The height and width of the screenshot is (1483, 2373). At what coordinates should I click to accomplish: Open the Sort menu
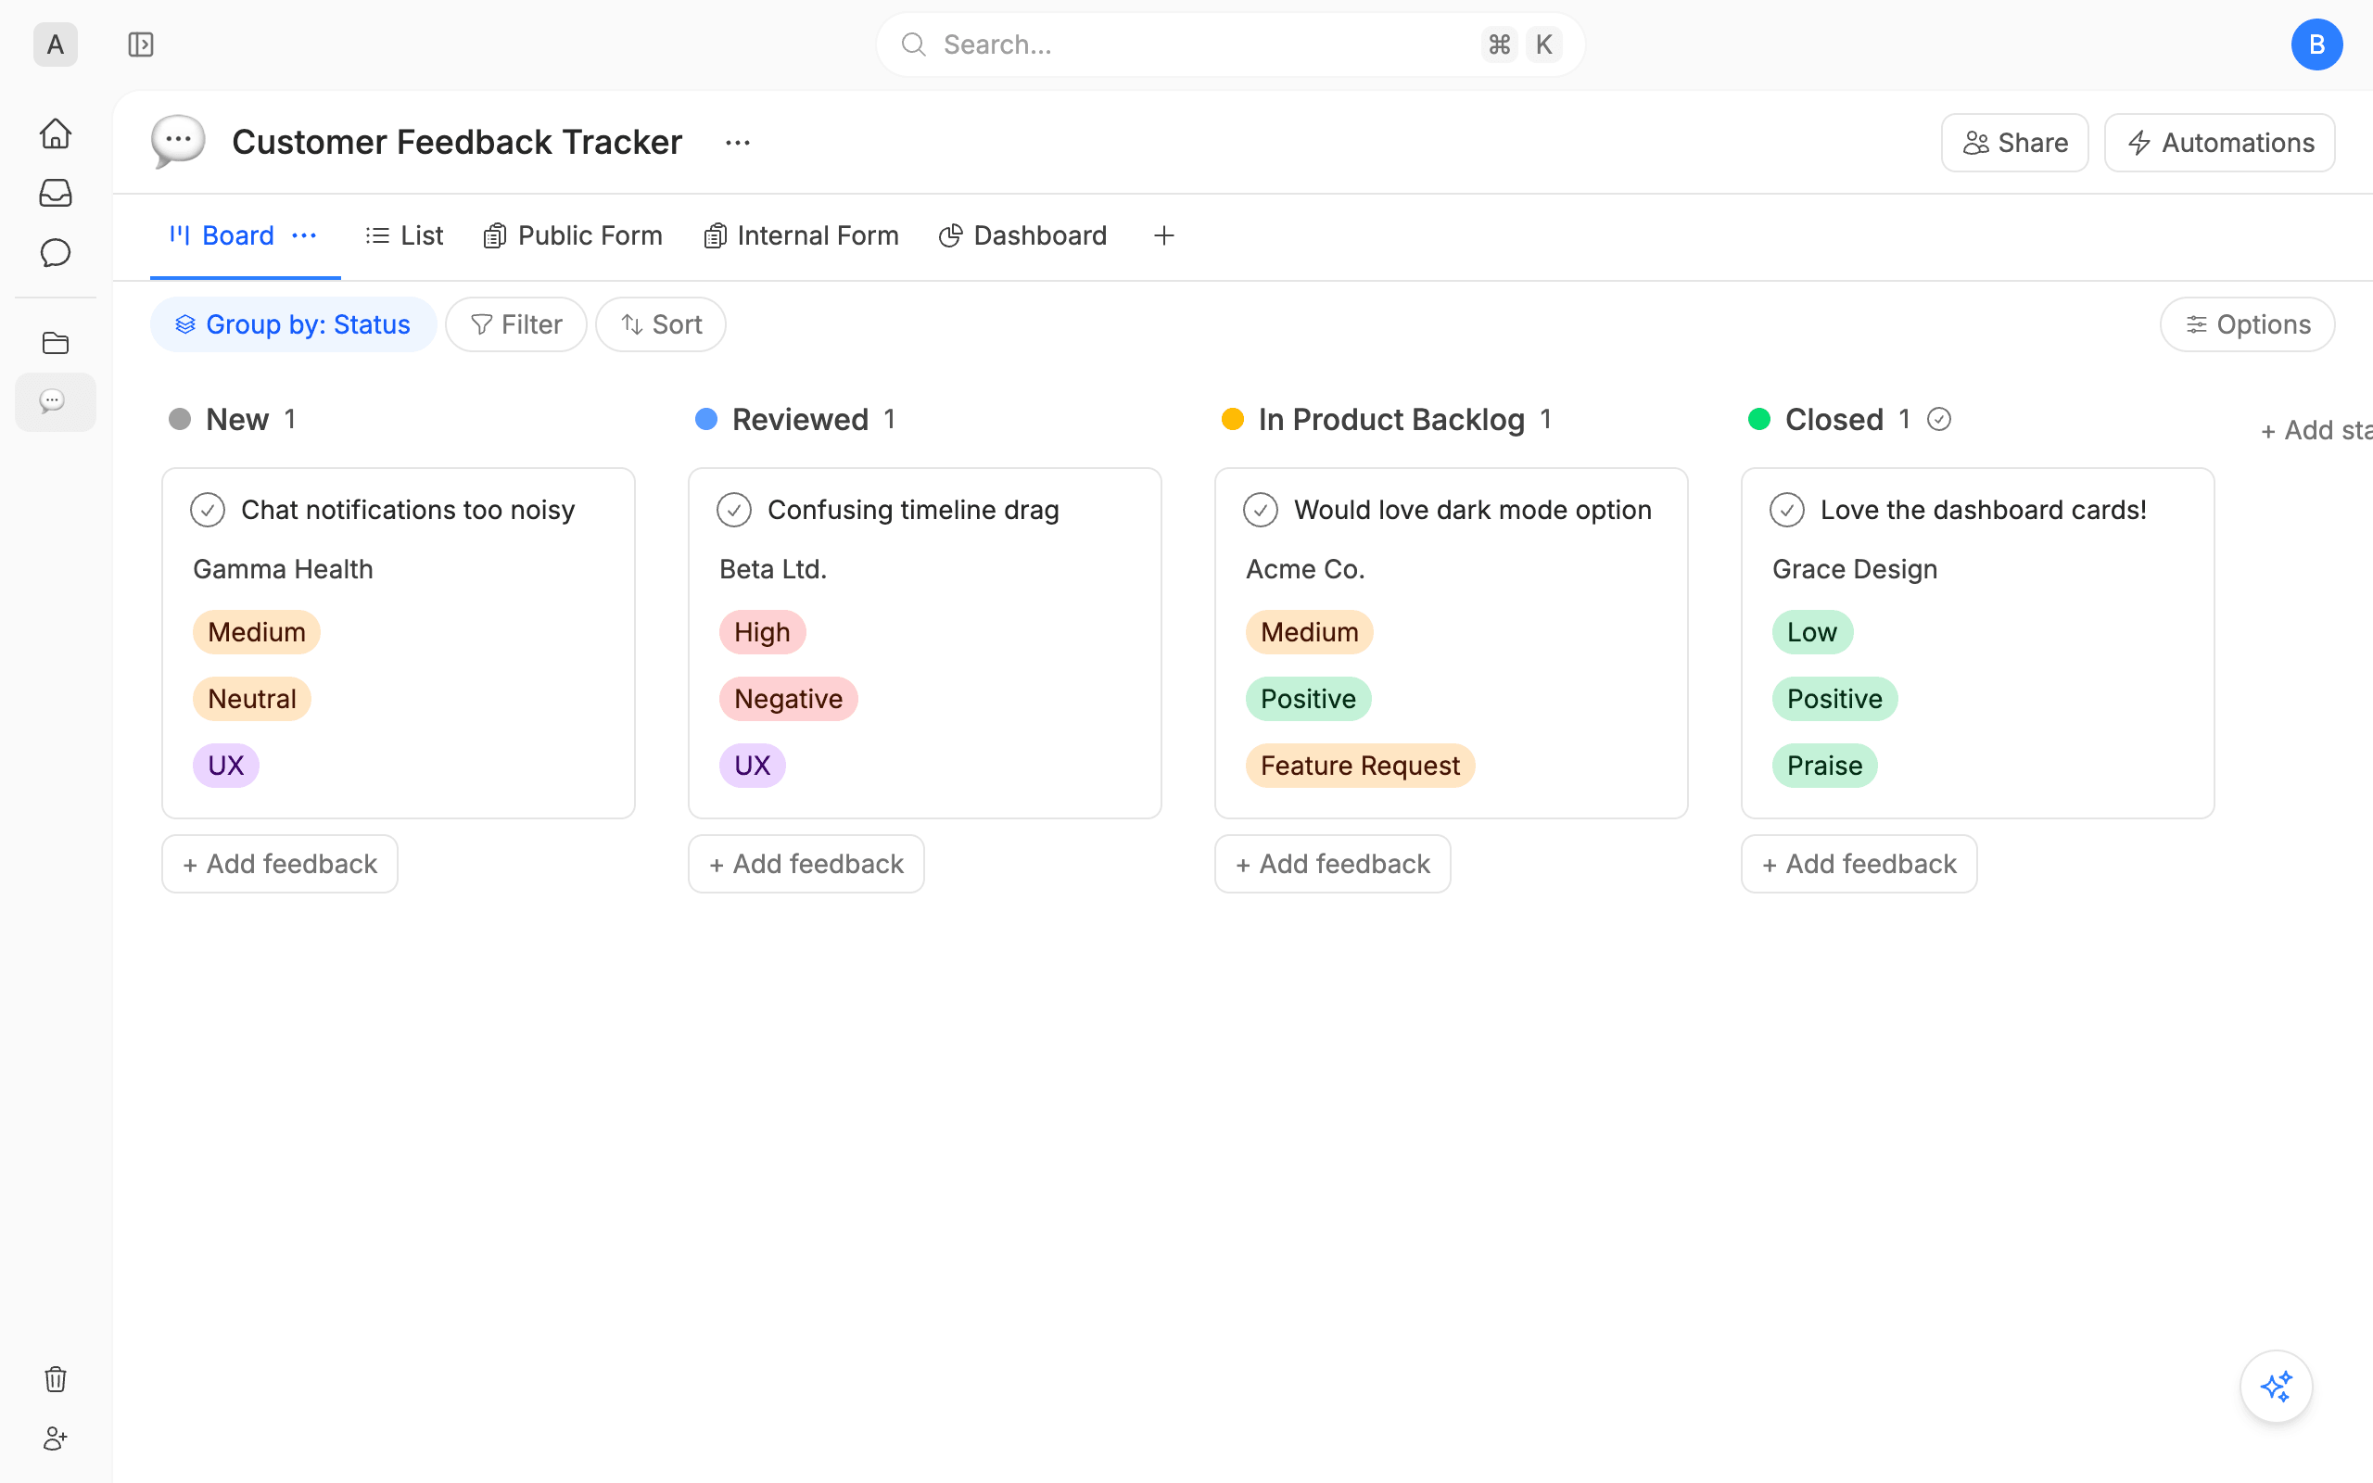(661, 324)
